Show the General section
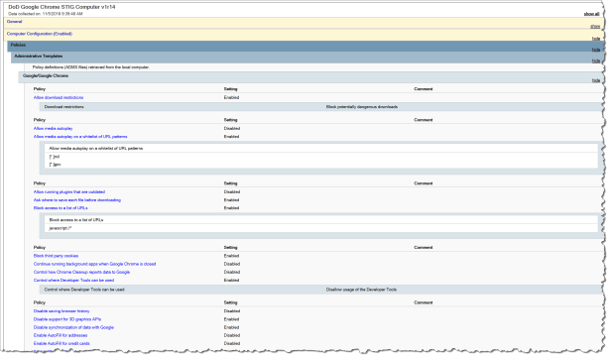 point(595,27)
